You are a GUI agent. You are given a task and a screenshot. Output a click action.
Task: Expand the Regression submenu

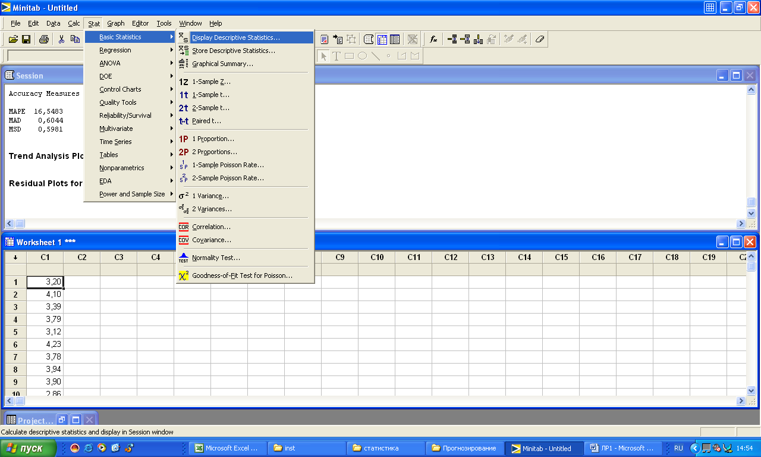coord(130,50)
